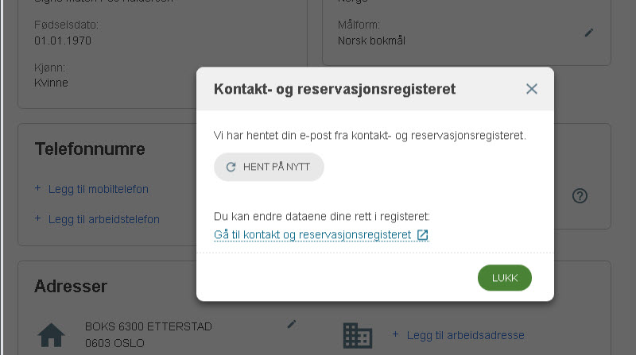The width and height of the screenshot is (636, 355).
Task: Click the plus icon beside Legg til arbeidstelefon
Action: point(37,218)
